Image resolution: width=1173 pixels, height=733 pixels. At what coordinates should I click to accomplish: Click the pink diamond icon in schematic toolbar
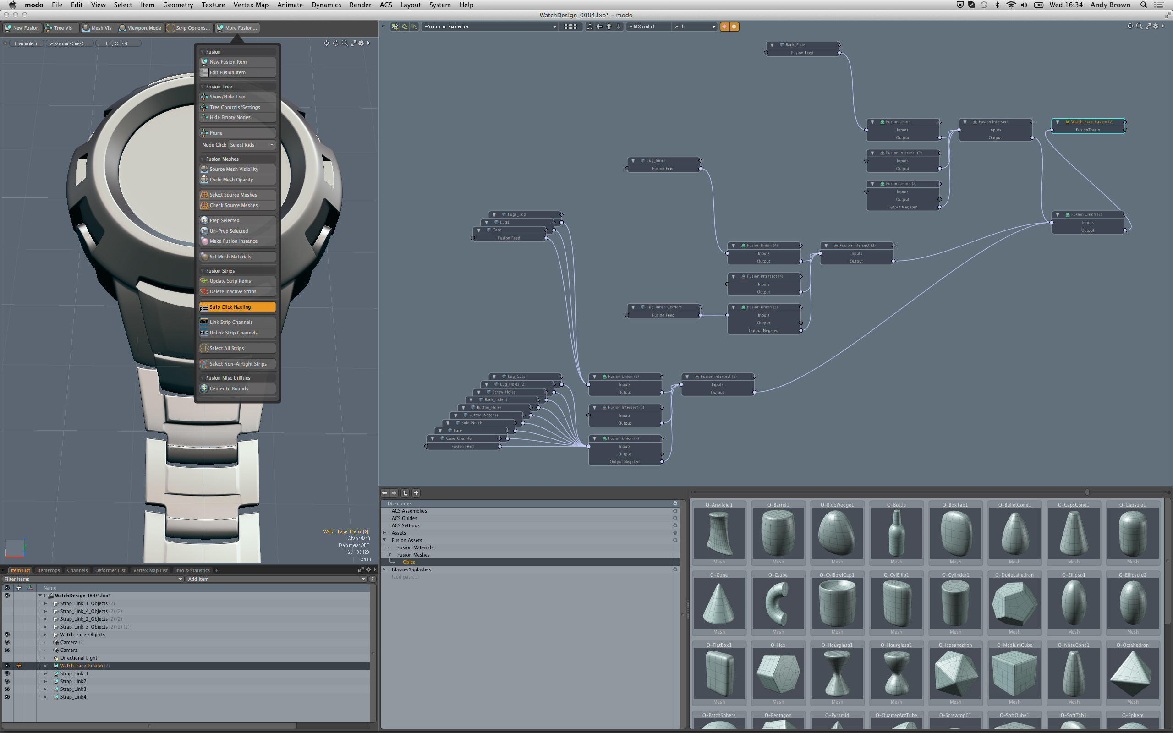pos(724,27)
